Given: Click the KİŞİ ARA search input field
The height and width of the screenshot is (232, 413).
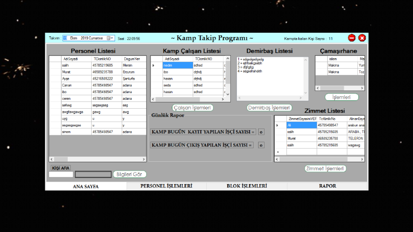Looking at the screenshot, I should (x=61, y=174).
